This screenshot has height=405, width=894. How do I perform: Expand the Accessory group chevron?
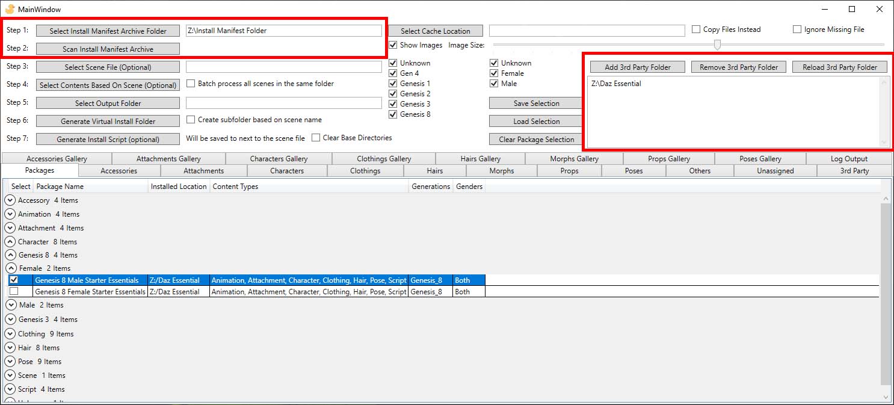coord(10,200)
